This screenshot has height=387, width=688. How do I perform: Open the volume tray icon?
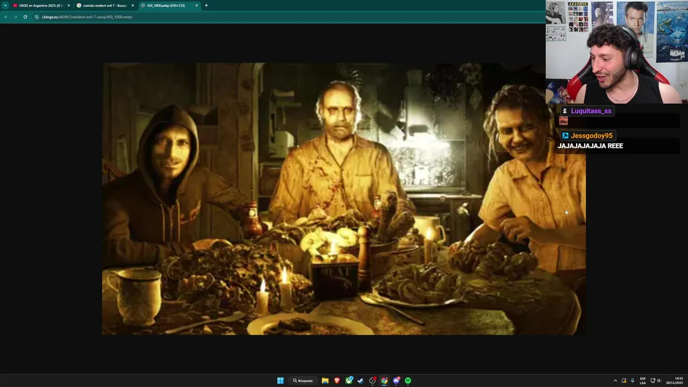click(659, 381)
